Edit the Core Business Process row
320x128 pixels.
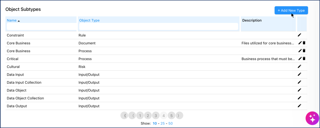300,51
